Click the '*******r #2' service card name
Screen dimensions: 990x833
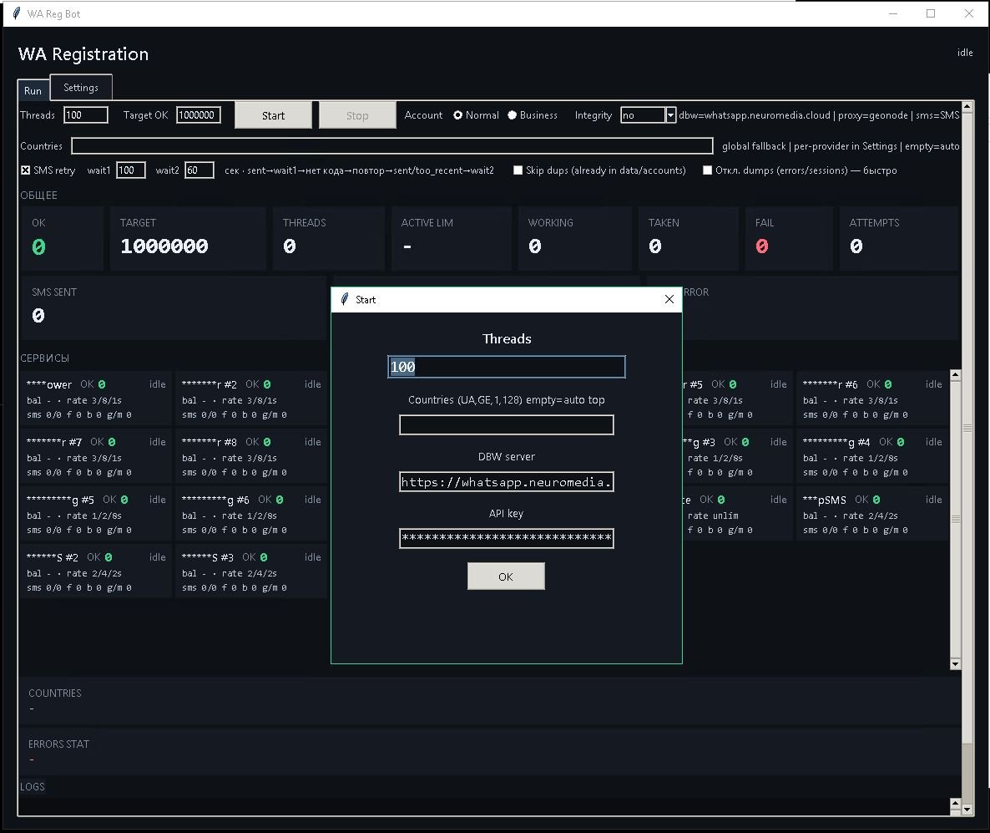coord(209,384)
